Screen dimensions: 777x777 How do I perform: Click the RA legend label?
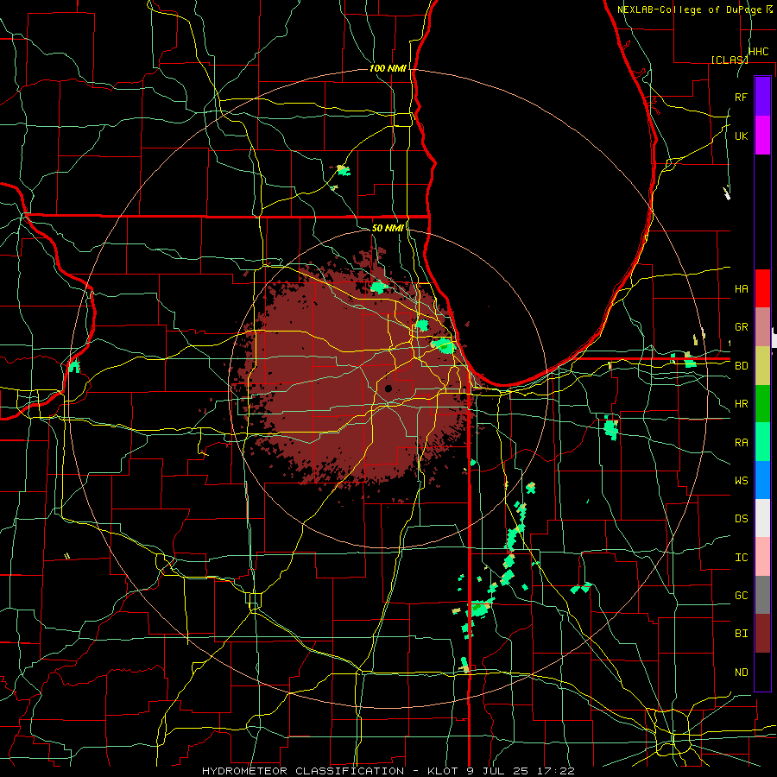click(x=741, y=442)
